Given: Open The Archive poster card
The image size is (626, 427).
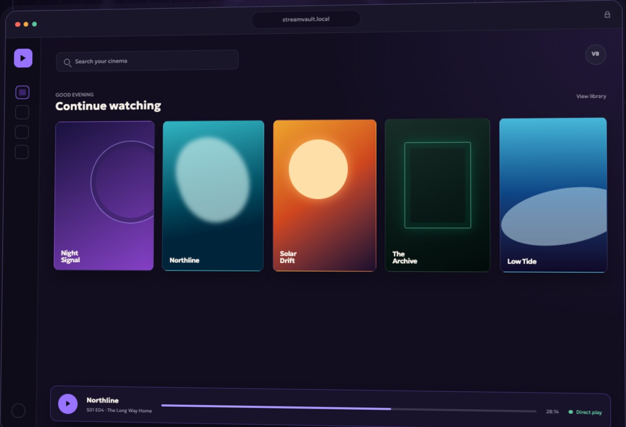Looking at the screenshot, I should coord(437,195).
